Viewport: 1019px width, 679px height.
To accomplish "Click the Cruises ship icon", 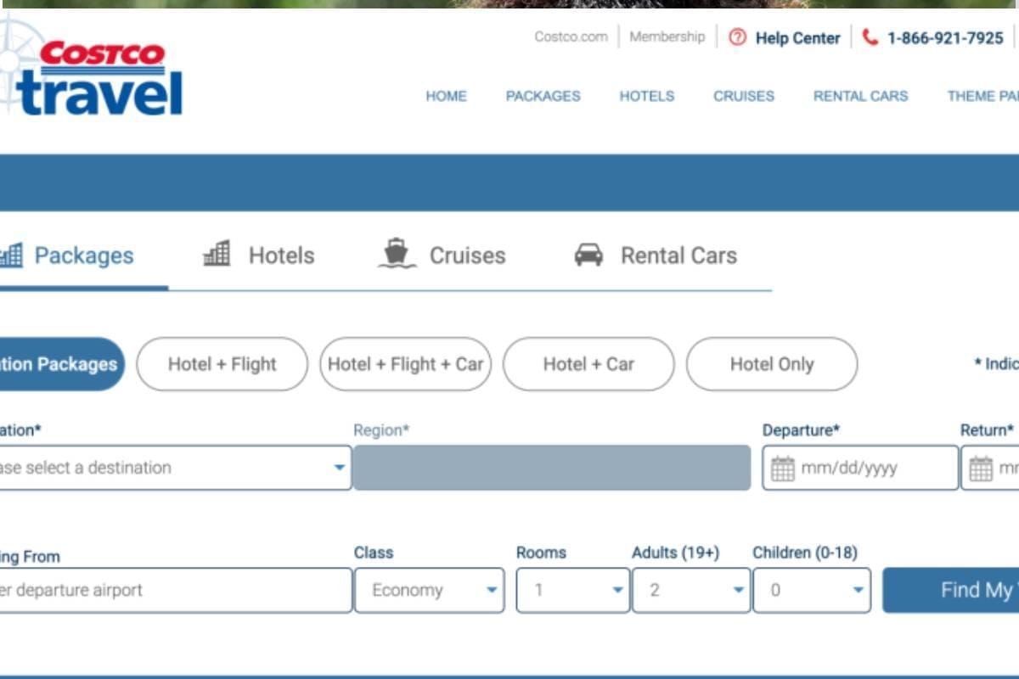I will pyautogui.click(x=397, y=254).
